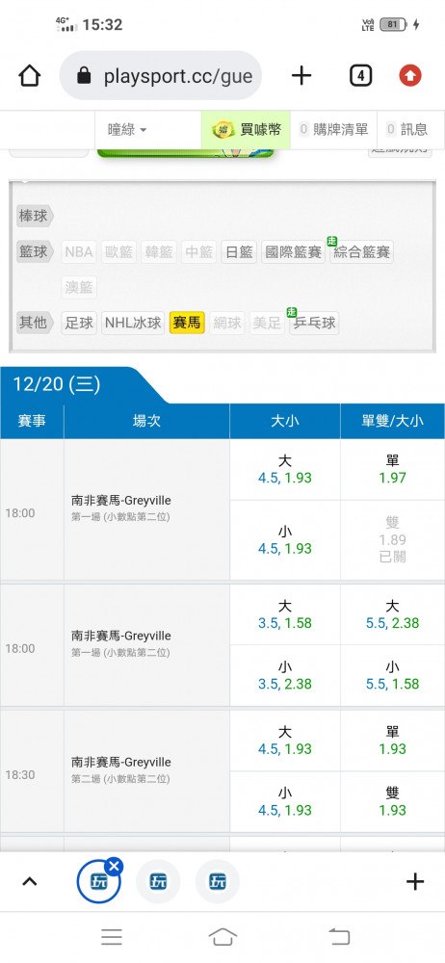445x963 pixels.
Task: Open the 購牌清單 tab
Action: [333, 130]
